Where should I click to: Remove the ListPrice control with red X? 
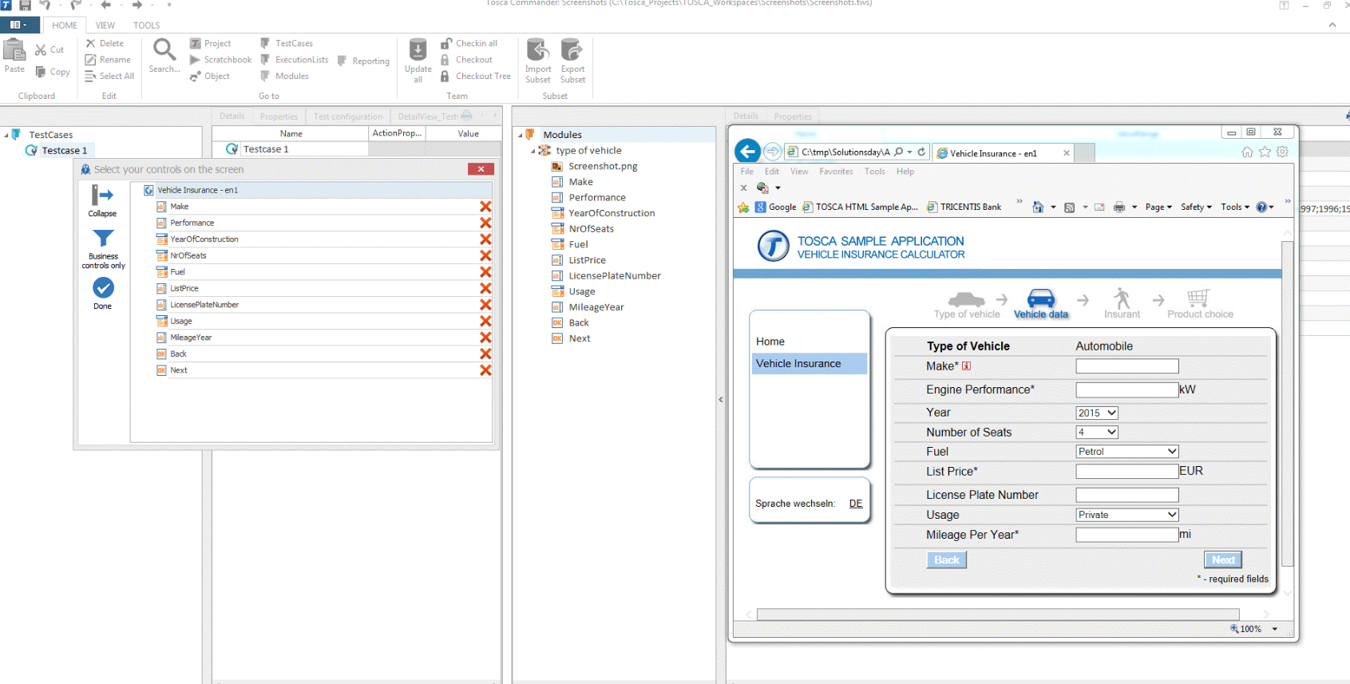click(485, 288)
